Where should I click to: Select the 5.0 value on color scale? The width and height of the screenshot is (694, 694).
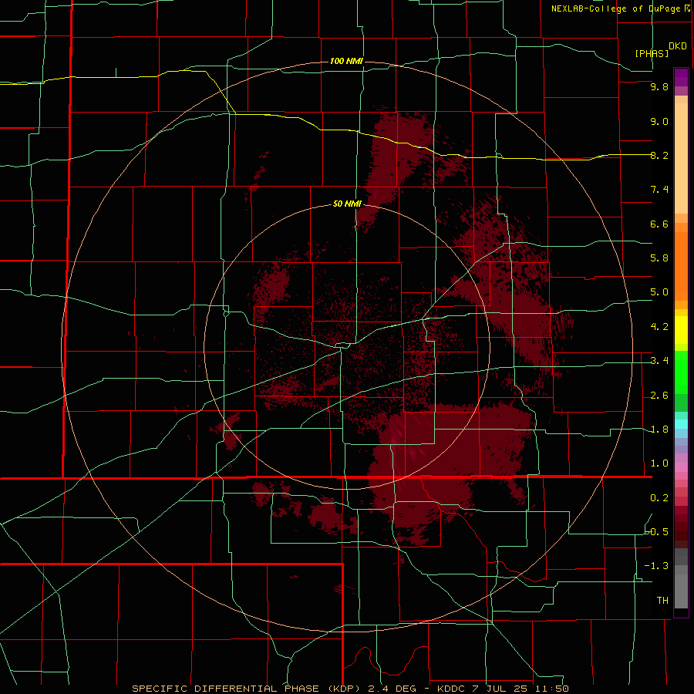point(659,292)
